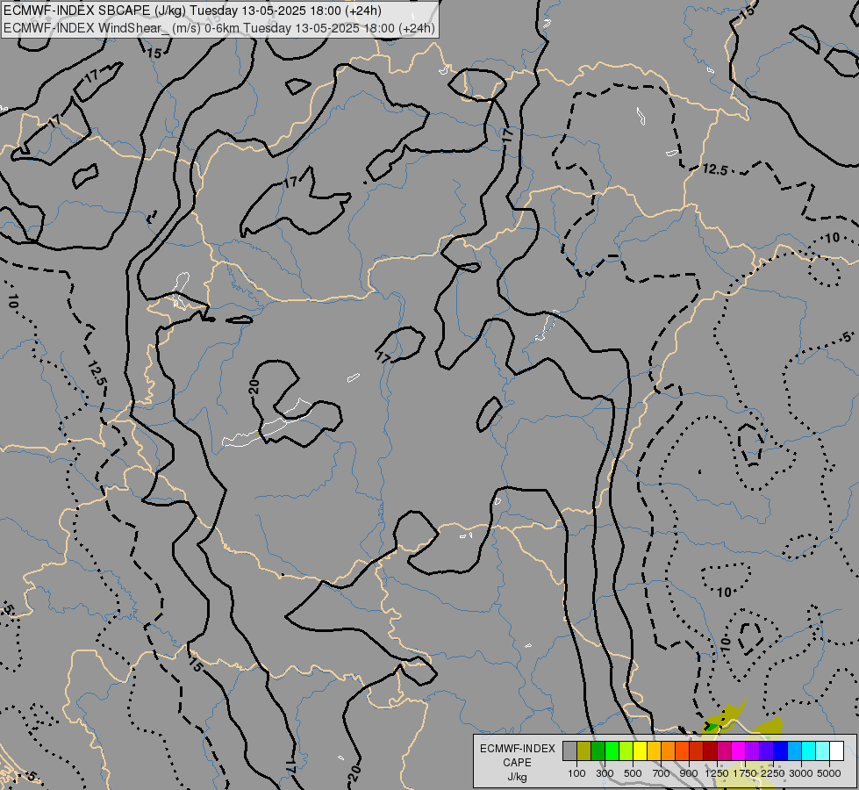Click the WindShear 0-6km title line
Viewport: 859px width, 790px height.
pos(219,27)
